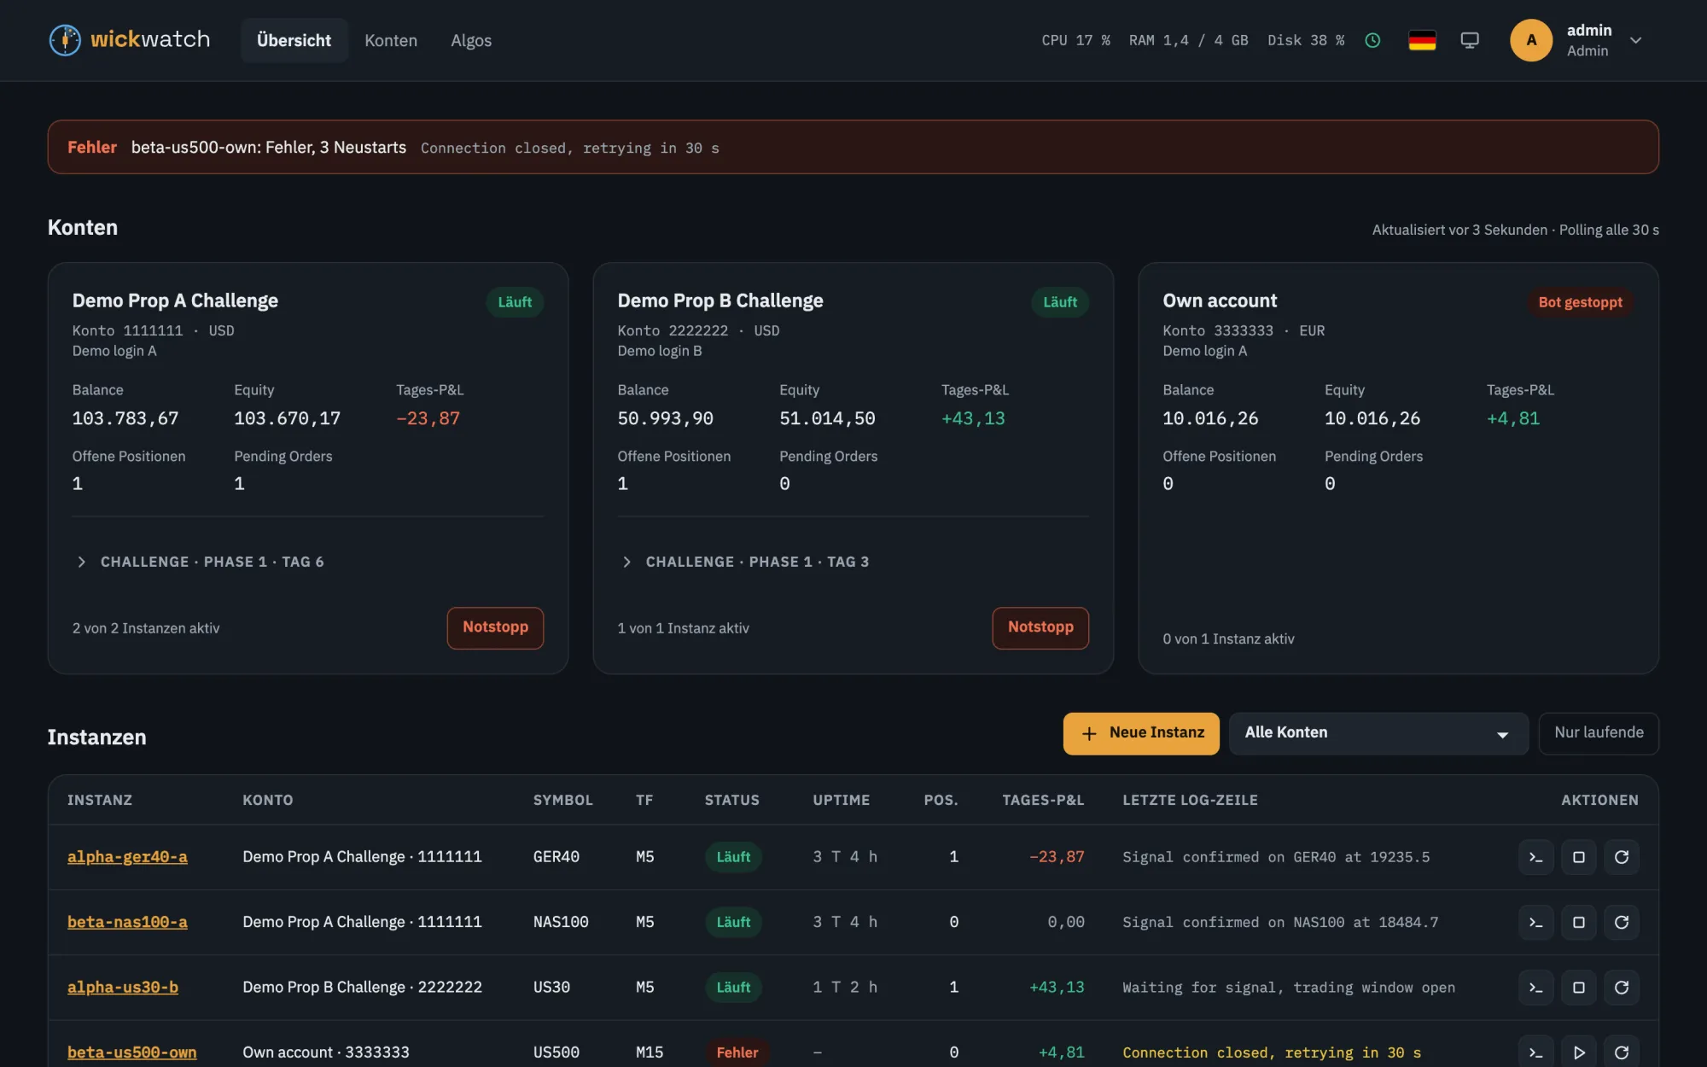1707x1067 pixels.
Task: Trigger Notstopp on Demo Prop B Challenge
Action: tap(1040, 627)
